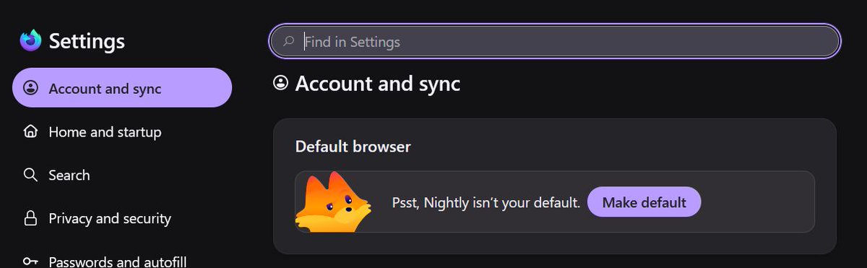This screenshot has width=867, height=268.
Task: Click the Settings title in the sidebar
Action: [87, 41]
